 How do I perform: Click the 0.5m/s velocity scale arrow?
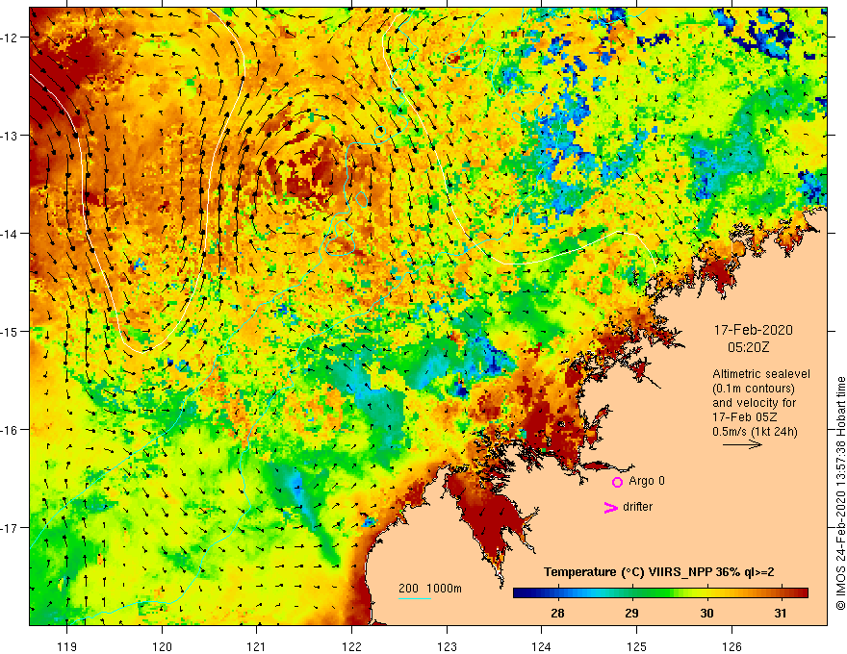(x=742, y=444)
